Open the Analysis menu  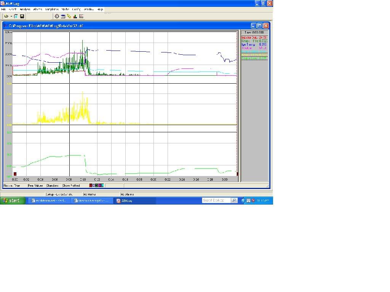[x=25, y=9]
